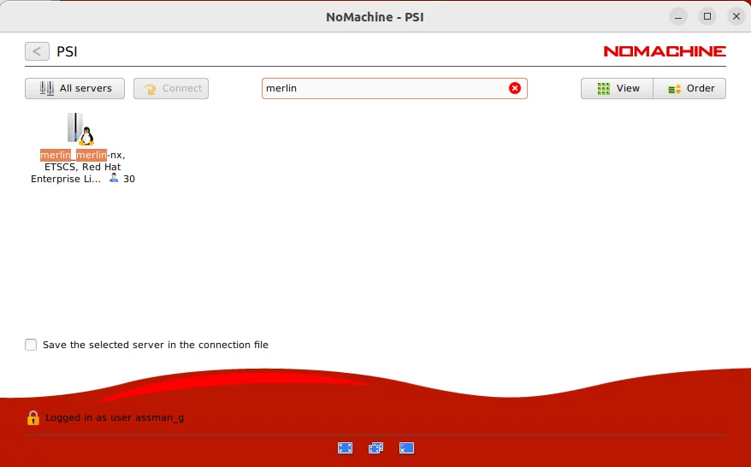Enable saving selected server in connection file

[31, 345]
